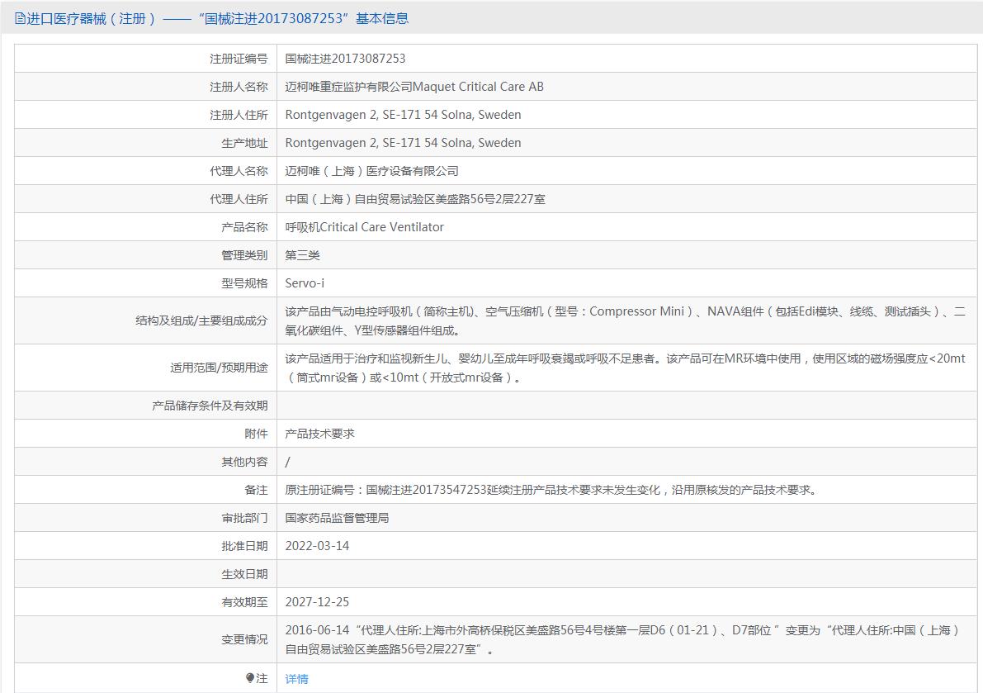983x693 pixels.
Task: Click the 产品技术要求 attachment value
Action: tap(319, 434)
